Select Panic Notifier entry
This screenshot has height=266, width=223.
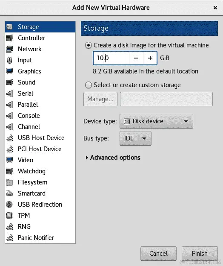click(40, 238)
